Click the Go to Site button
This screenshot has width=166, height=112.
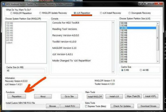tap(69, 96)
